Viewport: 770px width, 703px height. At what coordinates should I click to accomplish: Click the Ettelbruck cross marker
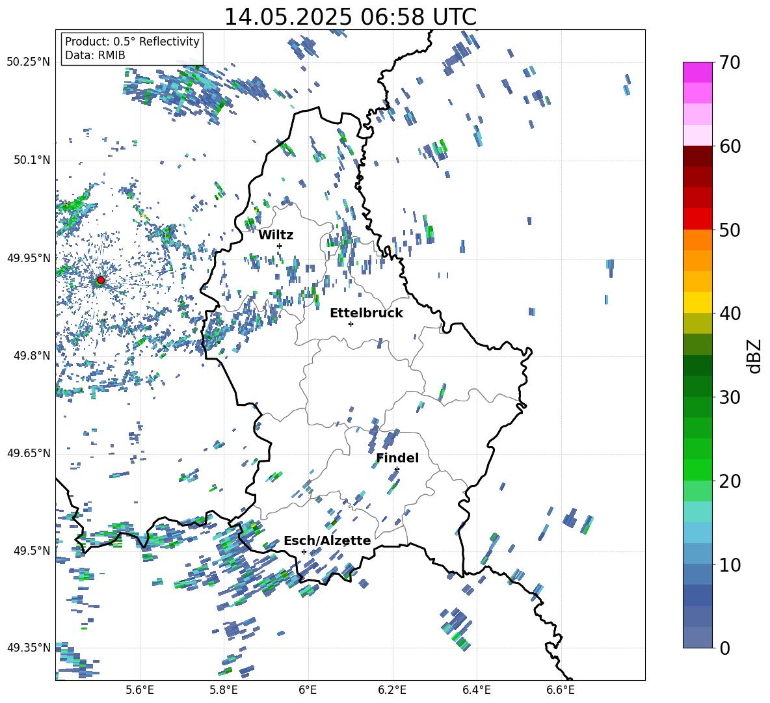click(x=351, y=324)
